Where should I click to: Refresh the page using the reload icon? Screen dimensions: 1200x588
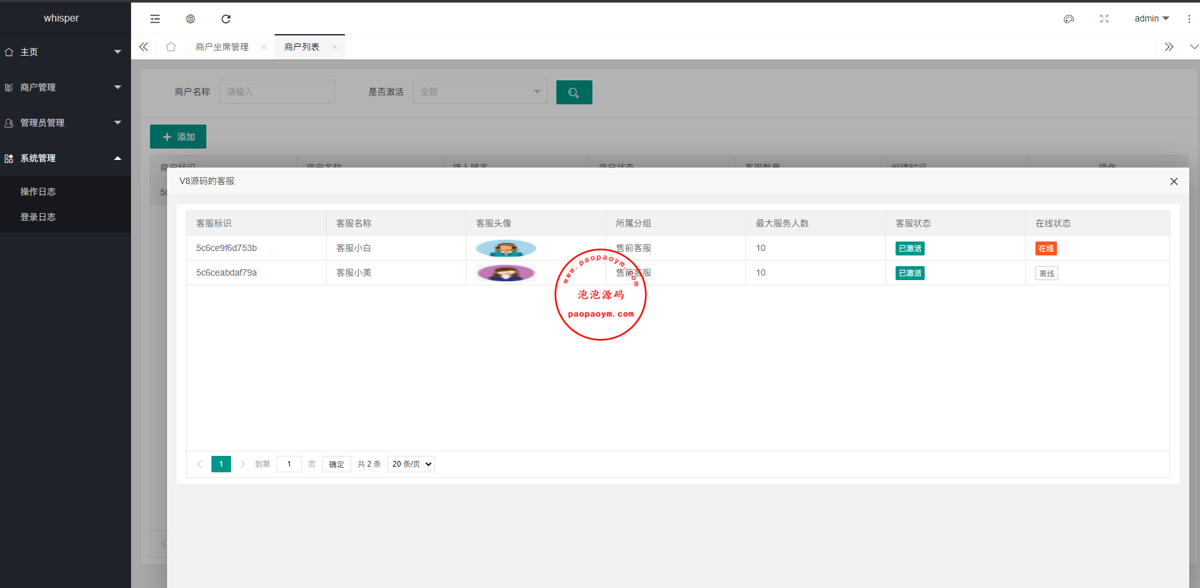226,19
